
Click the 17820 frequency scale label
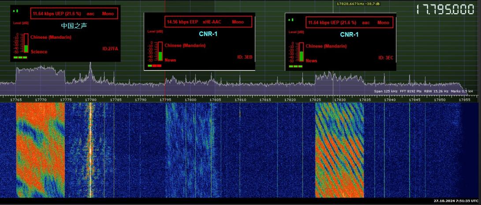291,100
